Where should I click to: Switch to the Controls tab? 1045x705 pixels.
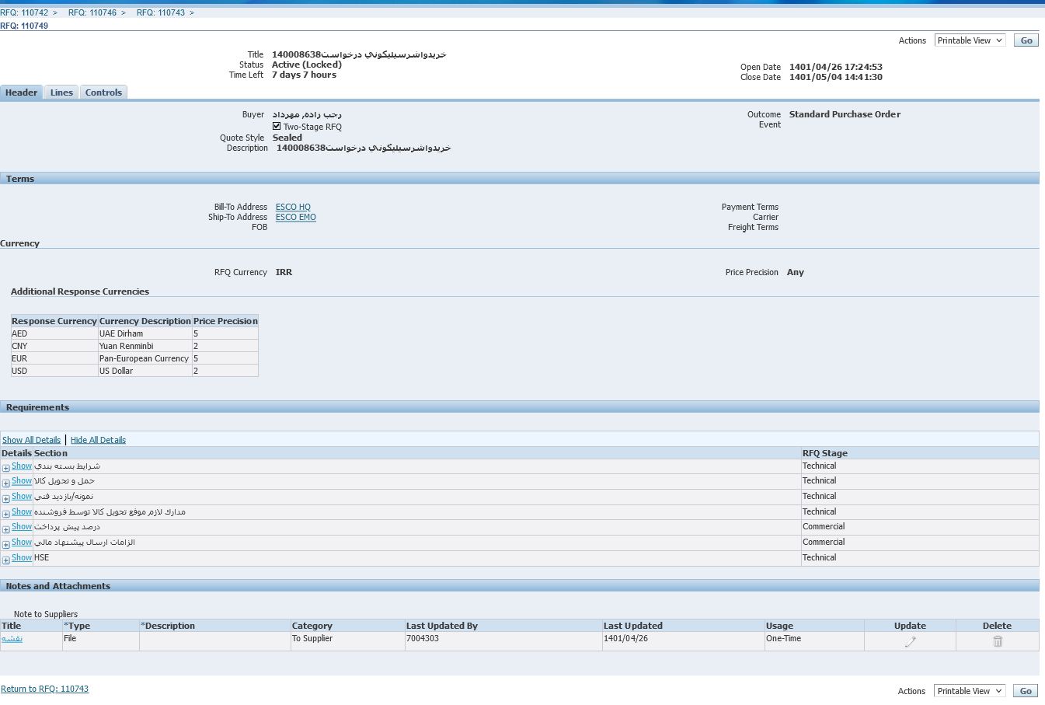103,92
